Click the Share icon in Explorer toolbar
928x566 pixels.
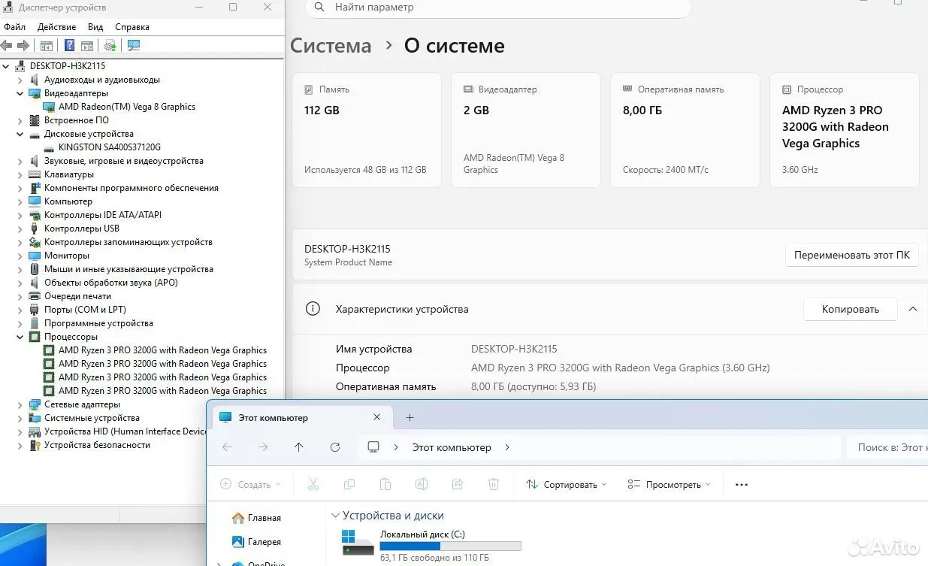click(x=458, y=485)
